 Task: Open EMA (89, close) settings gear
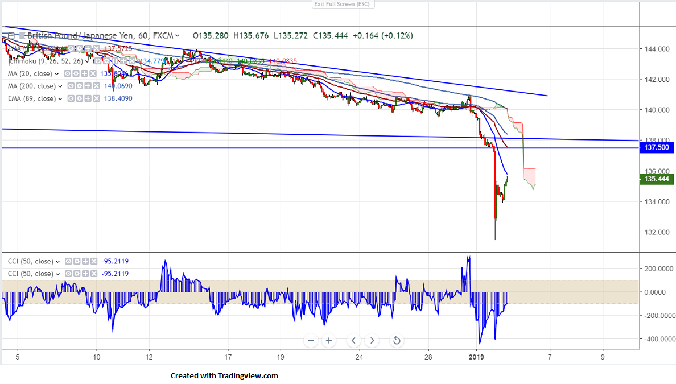coord(79,98)
